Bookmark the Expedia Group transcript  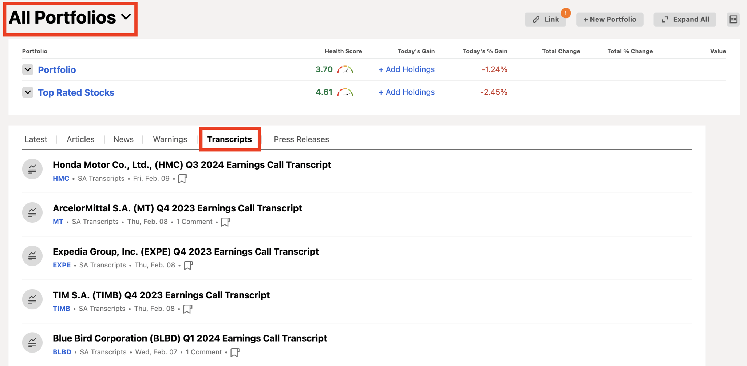[x=188, y=266]
